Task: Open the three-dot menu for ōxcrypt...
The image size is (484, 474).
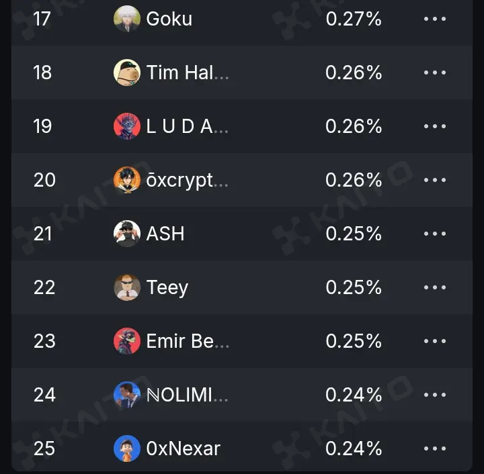Action: (435, 180)
